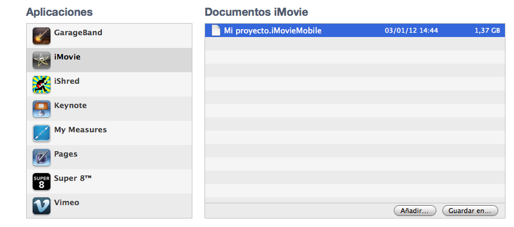Pick the Pages entry in Aplicaciones
Screen dimensions: 514x227
pos(109,157)
